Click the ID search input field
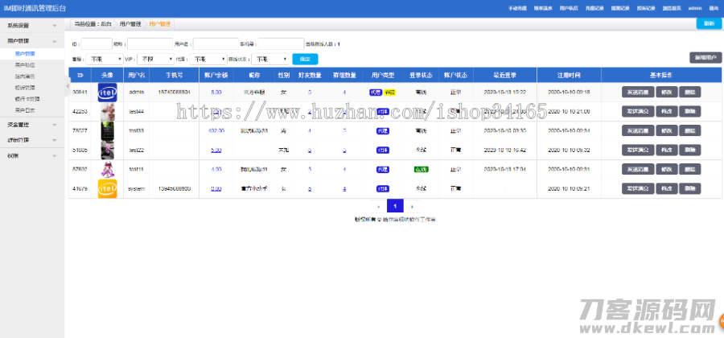The image size is (724, 338). pos(97,43)
